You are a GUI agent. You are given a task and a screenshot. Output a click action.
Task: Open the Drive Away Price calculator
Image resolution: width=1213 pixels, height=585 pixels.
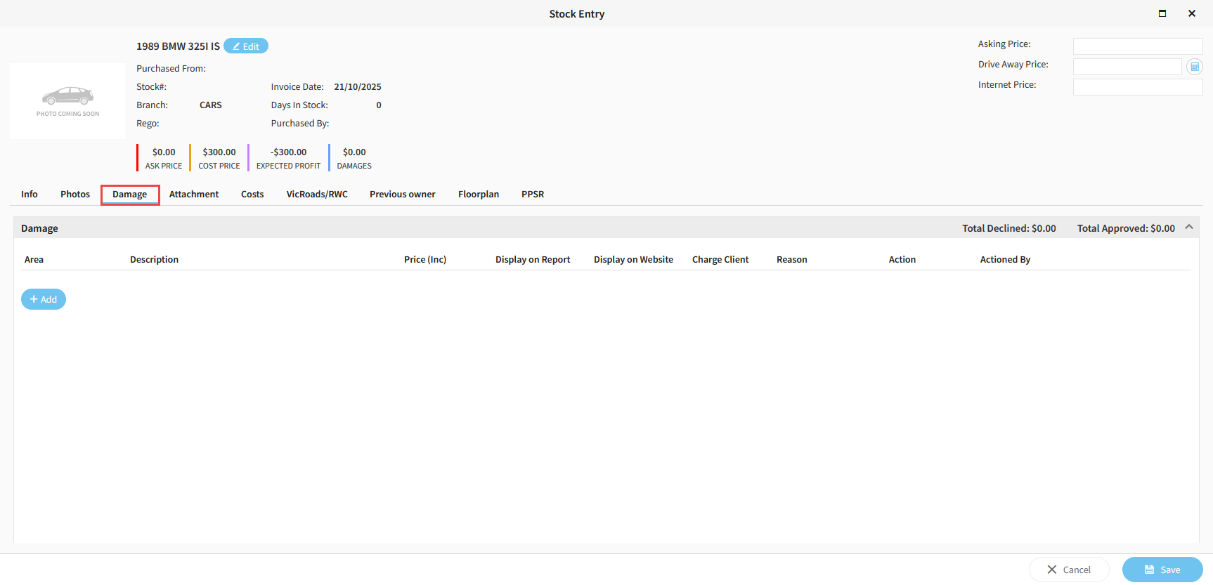1194,67
